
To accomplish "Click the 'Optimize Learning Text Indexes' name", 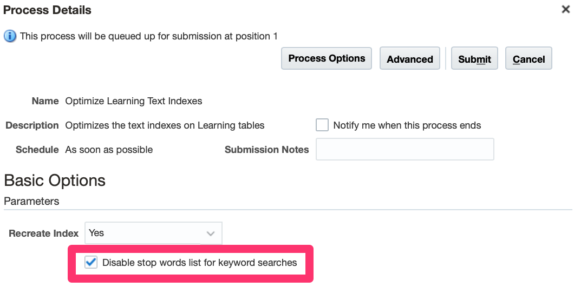I will [x=133, y=101].
